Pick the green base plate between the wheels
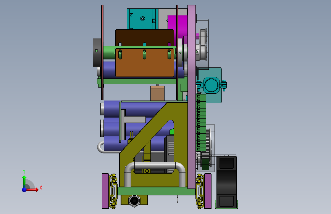331x214 pixels. click(157, 191)
